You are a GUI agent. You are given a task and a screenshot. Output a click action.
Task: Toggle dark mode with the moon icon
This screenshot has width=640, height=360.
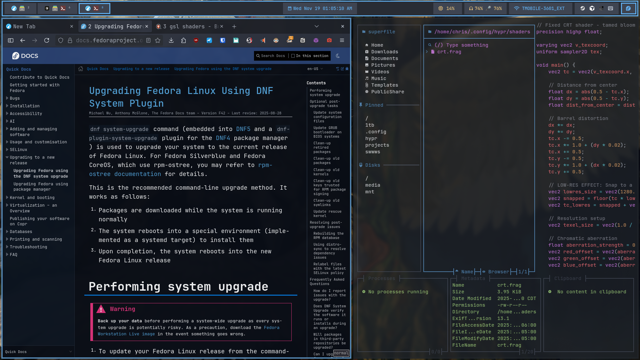tap(338, 56)
